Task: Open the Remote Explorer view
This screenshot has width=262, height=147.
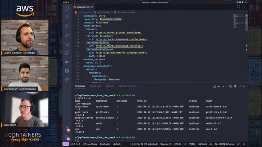Action: pyautogui.click(x=67, y=44)
